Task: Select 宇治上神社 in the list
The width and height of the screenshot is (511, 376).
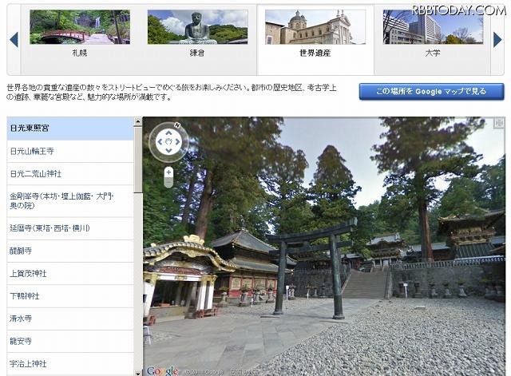Action: click(70, 364)
